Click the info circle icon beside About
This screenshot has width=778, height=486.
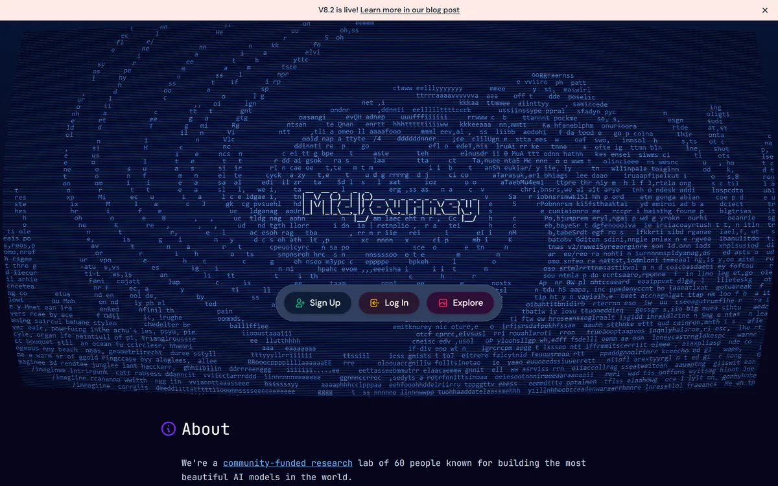click(x=169, y=429)
